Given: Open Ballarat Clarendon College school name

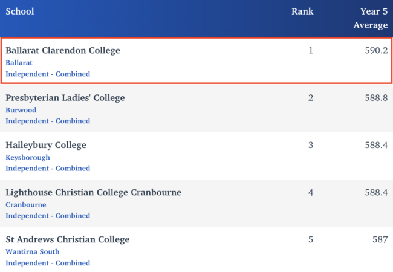Looking at the screenshot, I should point(63,51).
